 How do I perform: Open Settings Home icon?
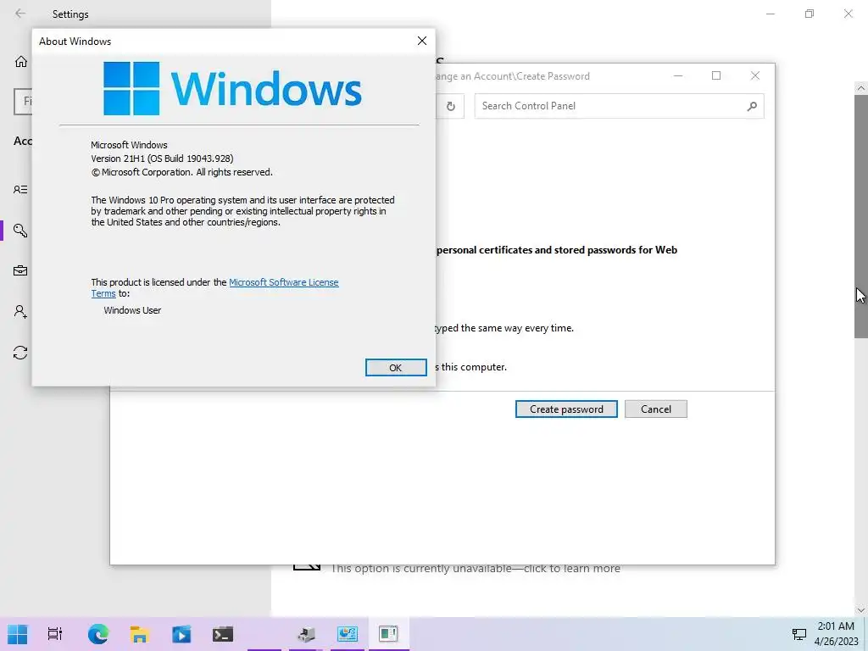tap(21, 61)
